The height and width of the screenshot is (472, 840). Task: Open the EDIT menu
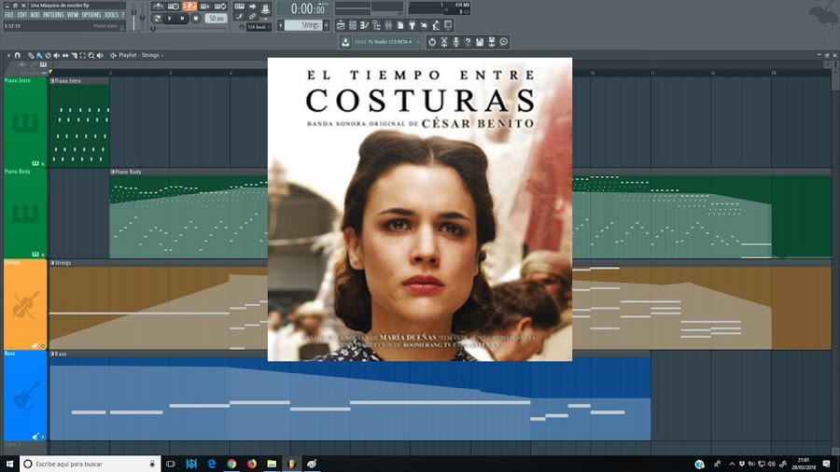pos(22,15)
